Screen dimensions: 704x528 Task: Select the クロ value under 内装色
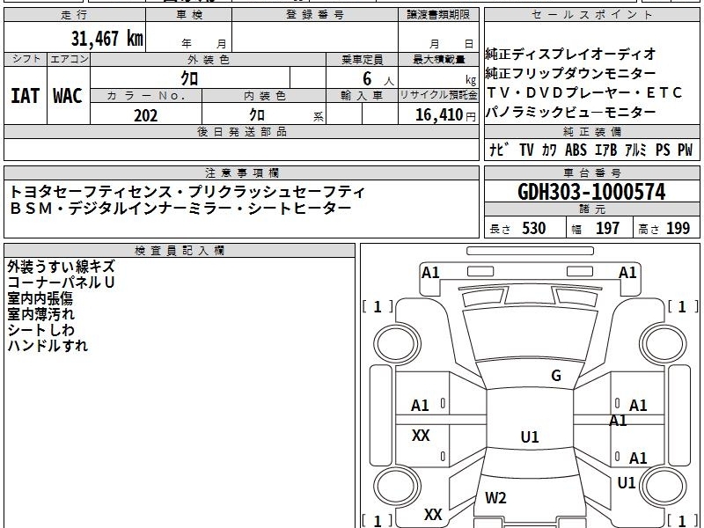coord(257,115)
